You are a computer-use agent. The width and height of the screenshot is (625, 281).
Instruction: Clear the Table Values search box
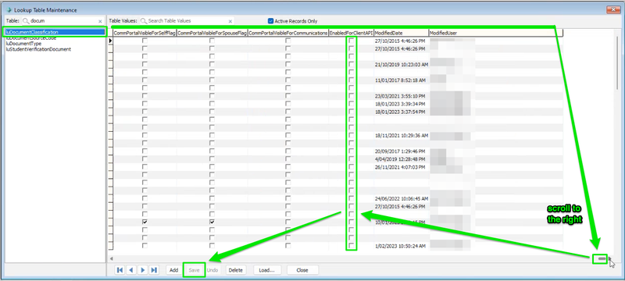point(230,21)
